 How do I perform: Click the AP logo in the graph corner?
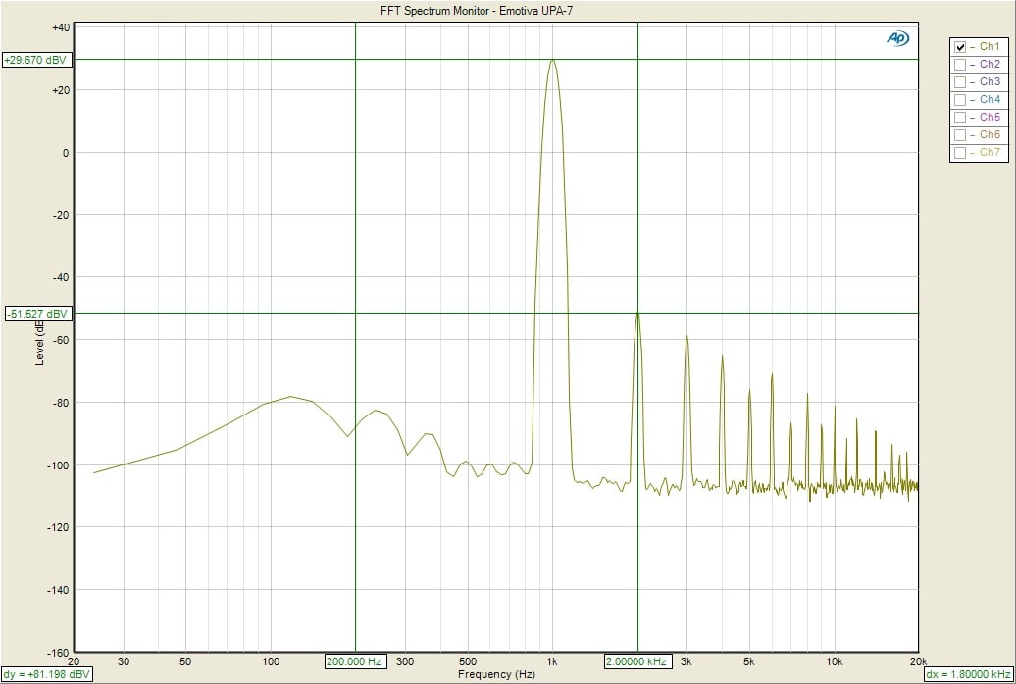tap(897, 37)
